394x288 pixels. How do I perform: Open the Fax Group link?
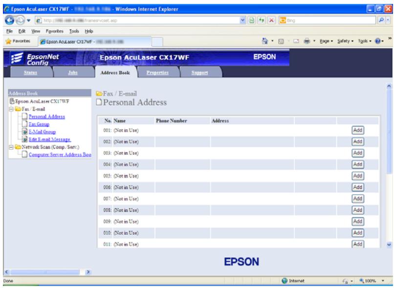(39, 124)
